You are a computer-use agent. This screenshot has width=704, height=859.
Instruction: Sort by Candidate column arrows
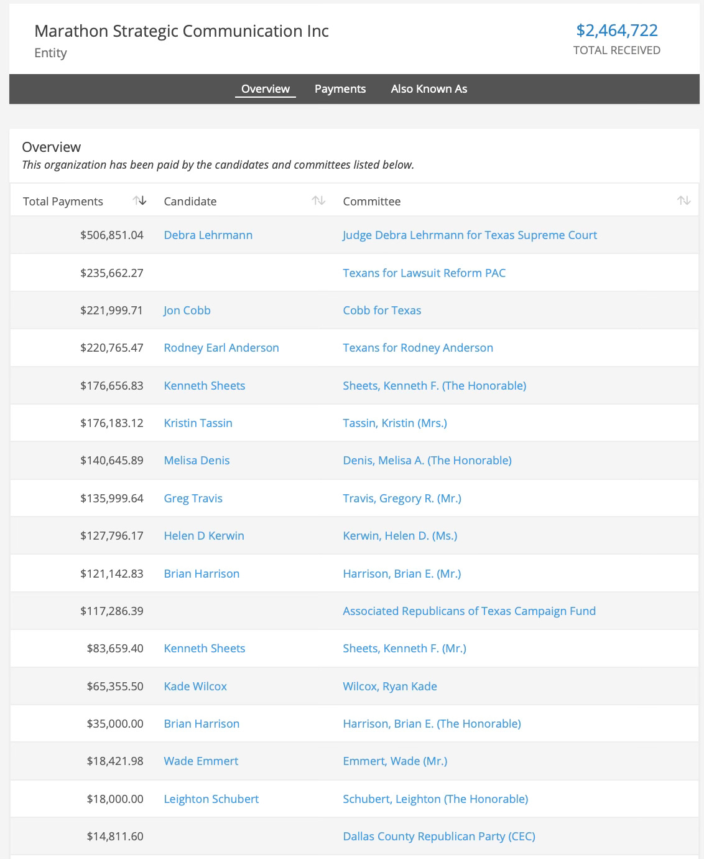[318, 200]
